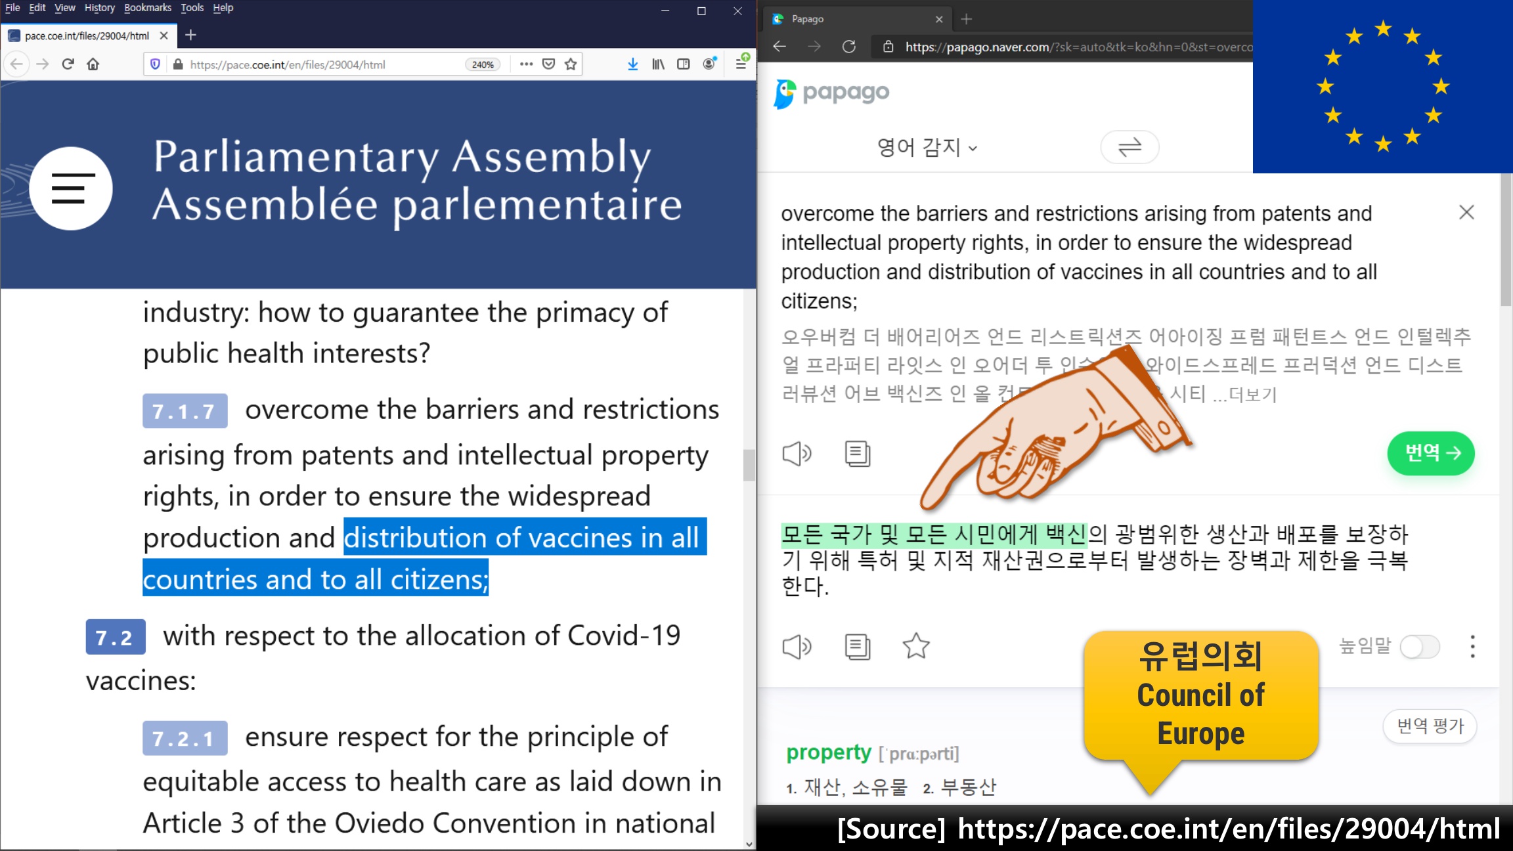This screenshot has width=1513, height=851.
Task: Swap source and target languages
Action: click(x=1129, y=147)
